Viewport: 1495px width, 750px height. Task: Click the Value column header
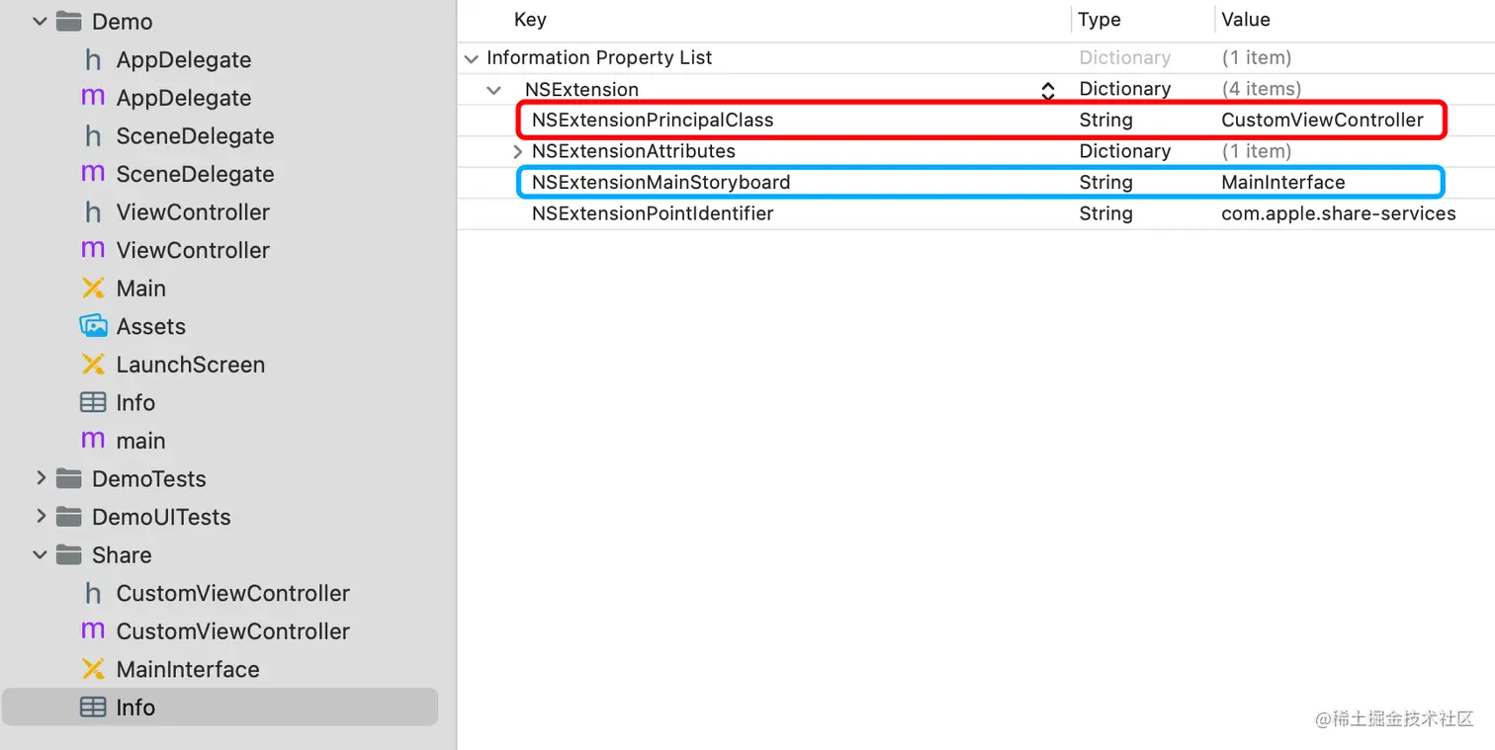pyautogui.click(x=1246, y=20)
